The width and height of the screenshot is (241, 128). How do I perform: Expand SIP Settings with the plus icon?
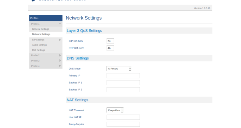click(x=60, y=40)
